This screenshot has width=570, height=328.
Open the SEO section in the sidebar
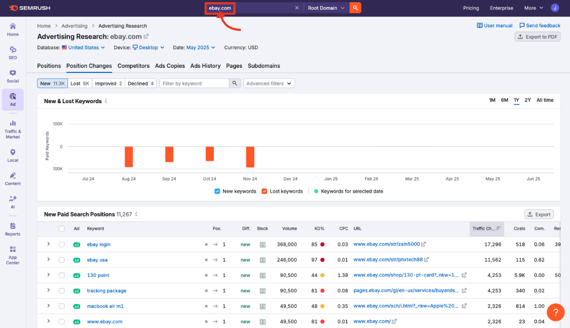pos(13,52)
